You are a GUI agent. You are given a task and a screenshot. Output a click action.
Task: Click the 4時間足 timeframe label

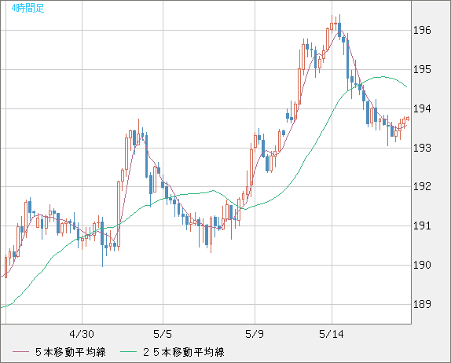click(x=28, y=8)
